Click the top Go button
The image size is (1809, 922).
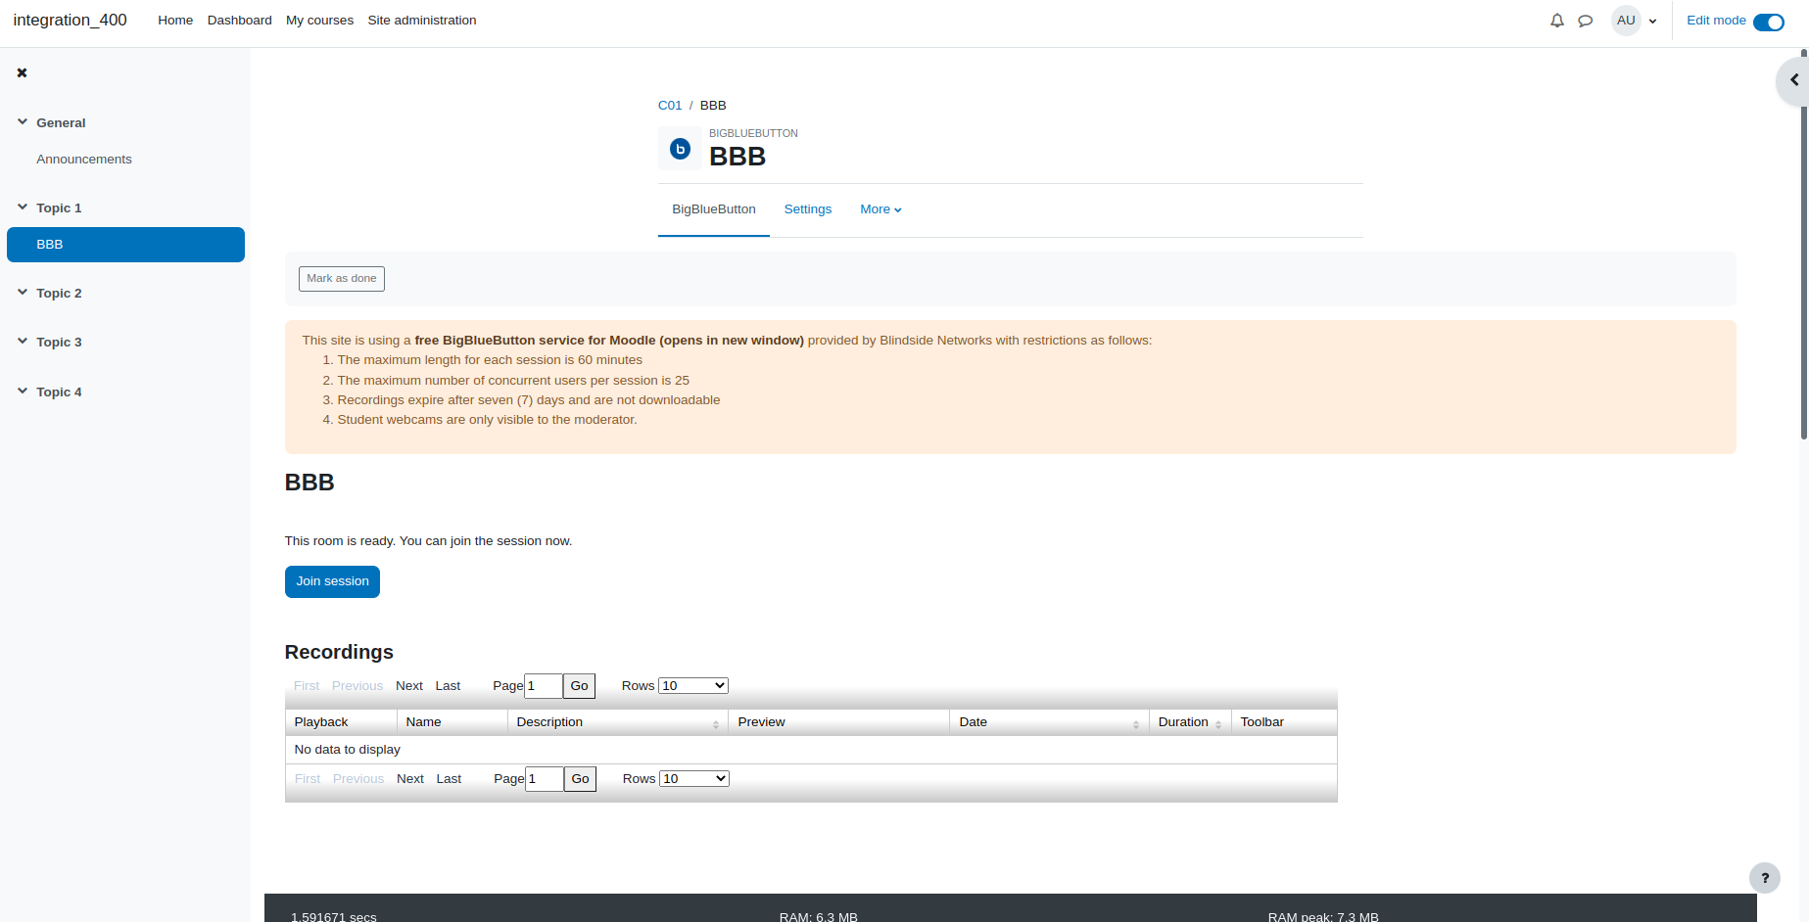click(579, 686)
